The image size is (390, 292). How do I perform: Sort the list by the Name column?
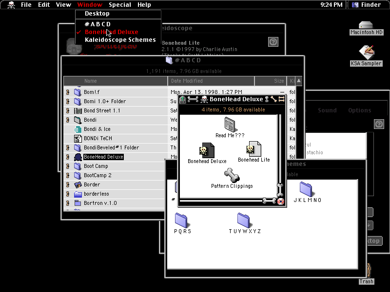pos(116,81)
